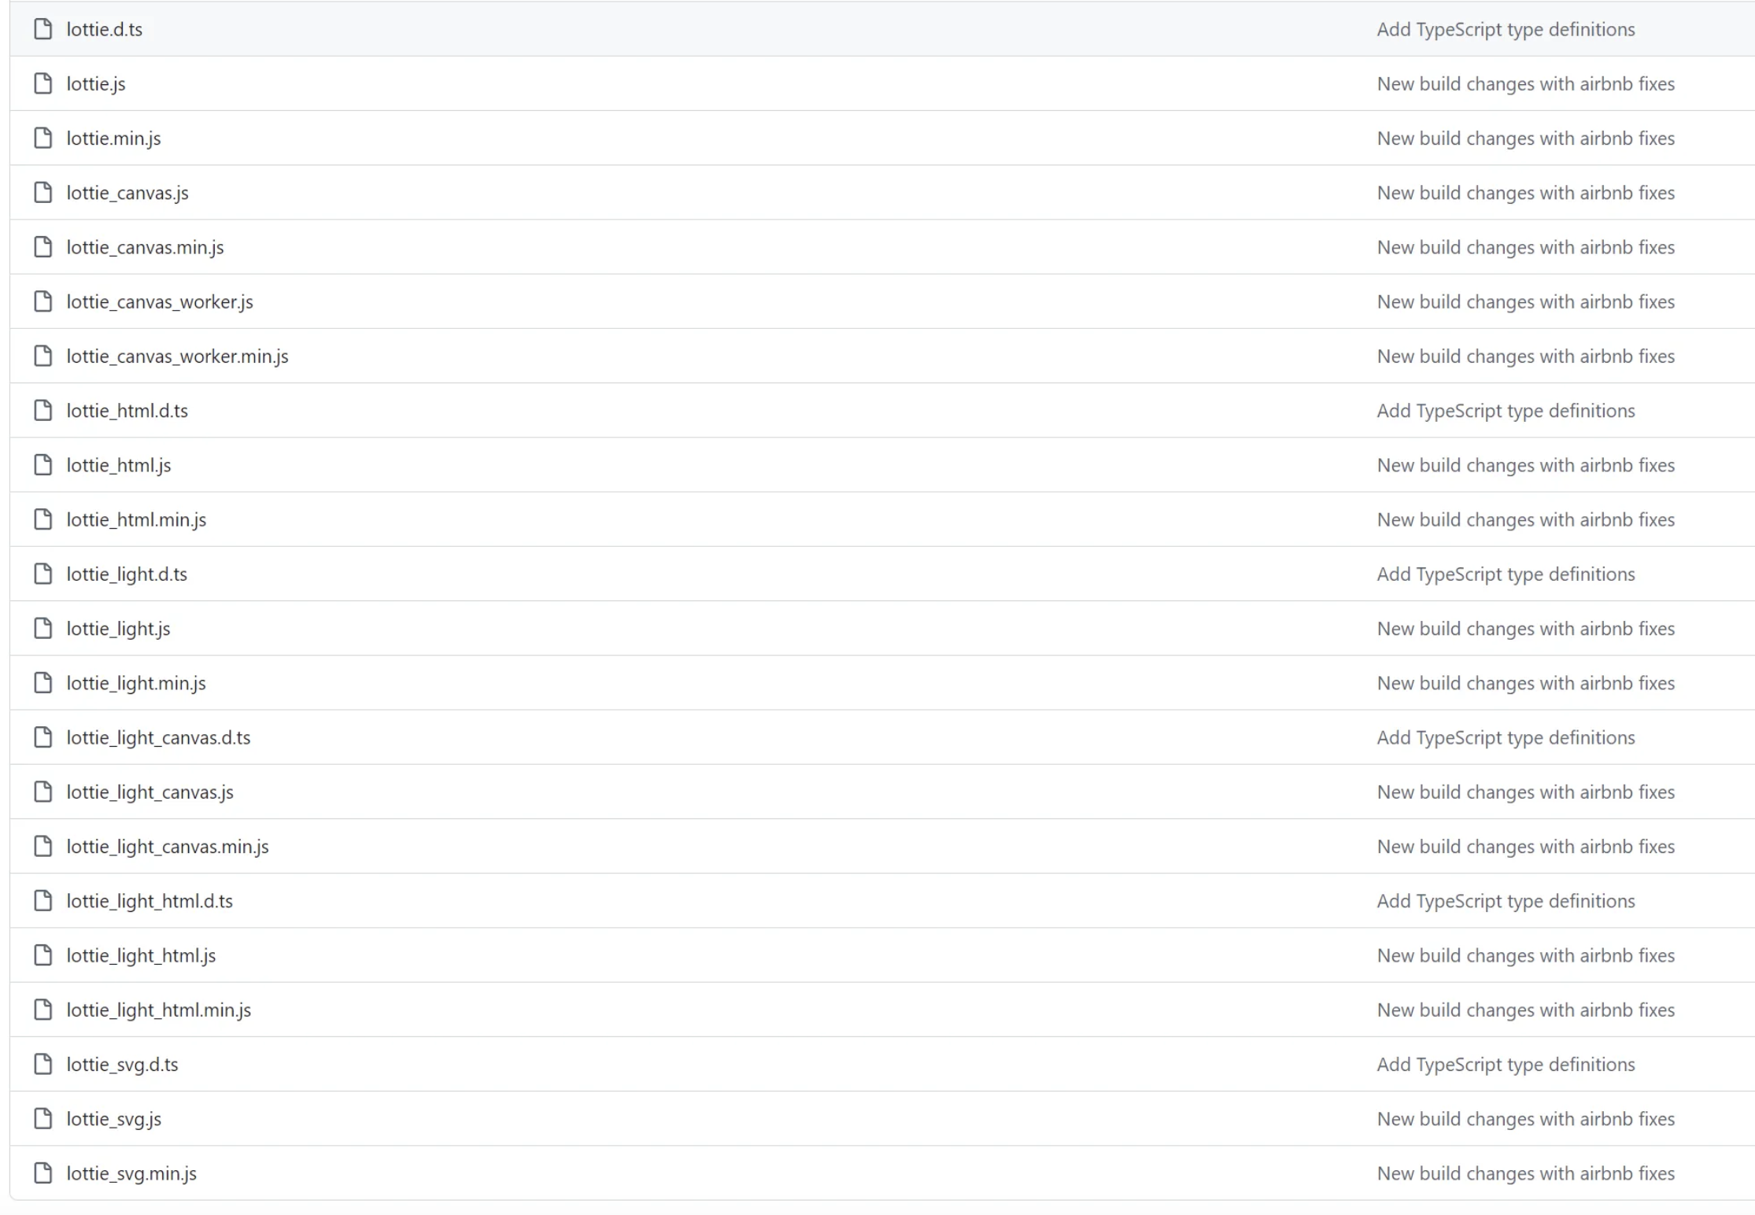Viewport: 1755px width, 1215px height.
Task: Open lottie_light_canvas.min.js file
Action: click(168, 846)
